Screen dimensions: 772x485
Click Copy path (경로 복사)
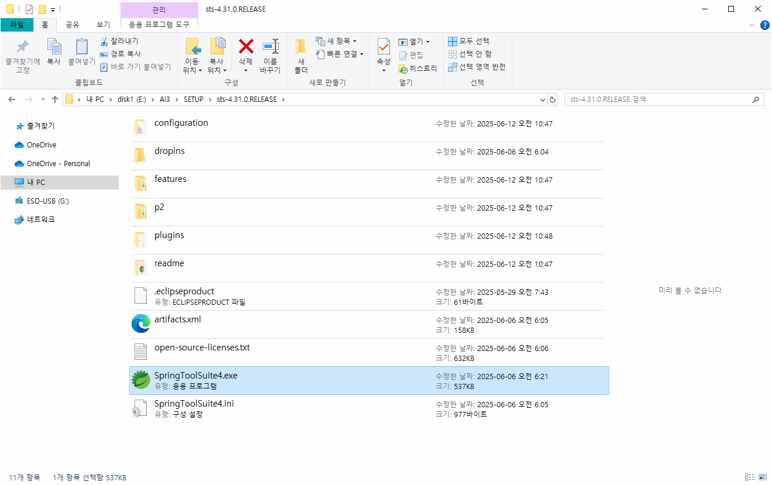coord(120,54)
